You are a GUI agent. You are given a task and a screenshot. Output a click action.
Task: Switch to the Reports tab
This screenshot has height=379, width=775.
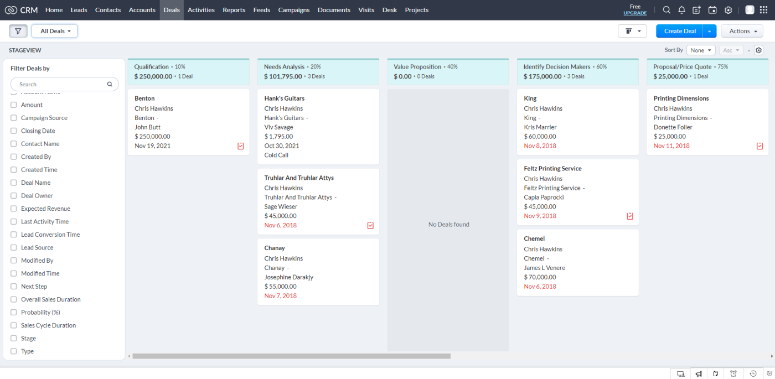pyautogui.click(x=234, y=10)
